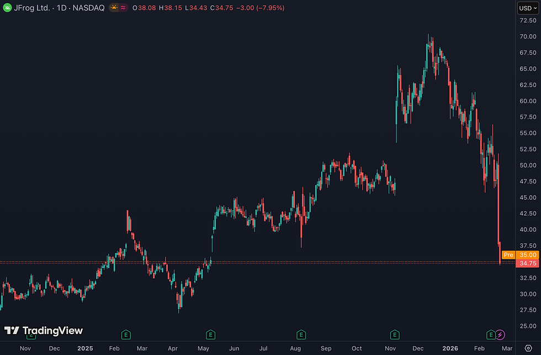Viewport: 541px width, 355px height.
Task: Click the 45.00 price scale label
Action: [x=528, y=198]
